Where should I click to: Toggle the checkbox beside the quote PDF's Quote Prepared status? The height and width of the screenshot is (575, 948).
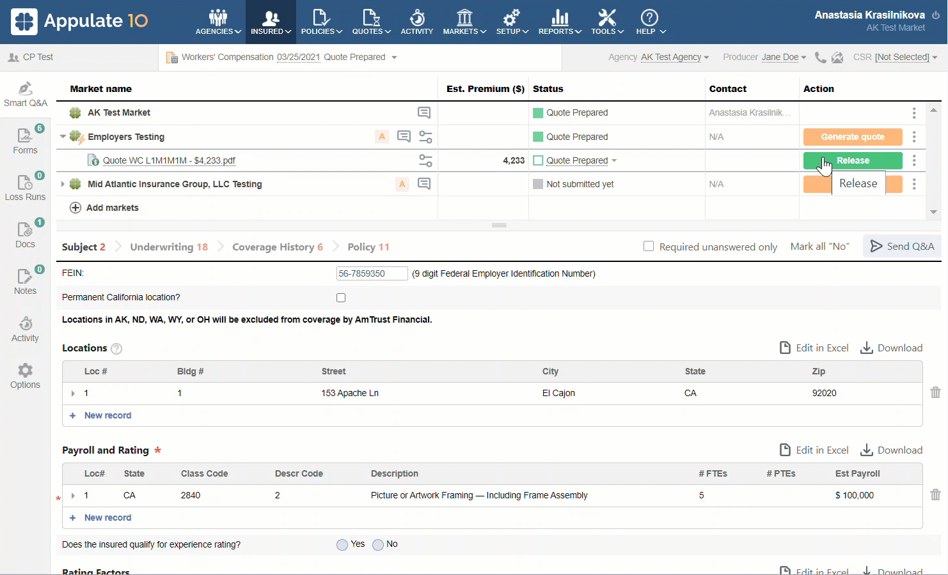point(538,160)
